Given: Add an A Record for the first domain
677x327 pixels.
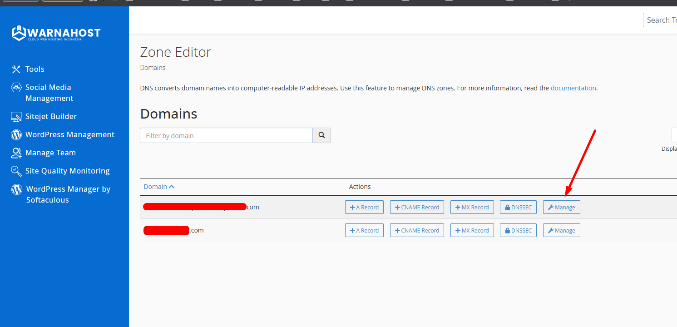Looking at the screenshot, I should tap(364, 207).
